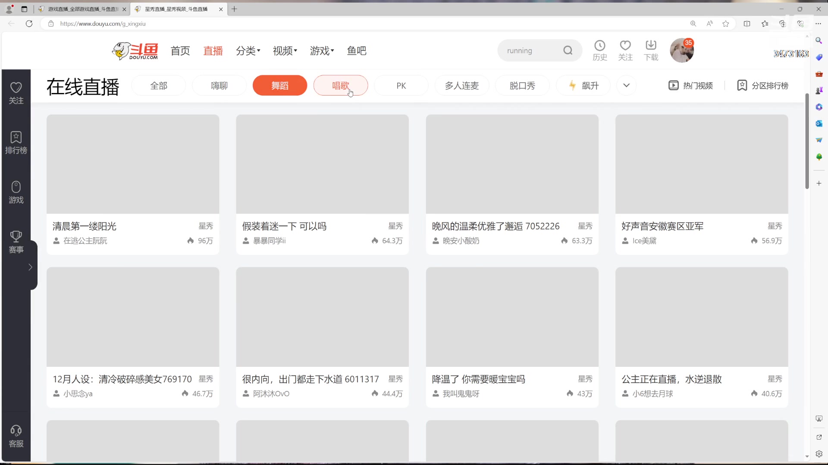Open stream 好声音安徽赛区亚军

tap(702, 184)
